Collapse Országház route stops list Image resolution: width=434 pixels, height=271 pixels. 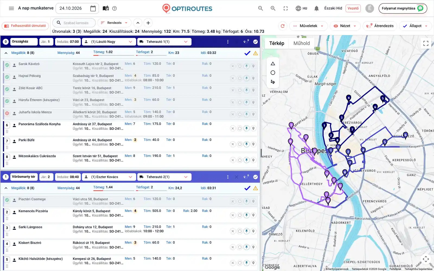tap(6, 53)
